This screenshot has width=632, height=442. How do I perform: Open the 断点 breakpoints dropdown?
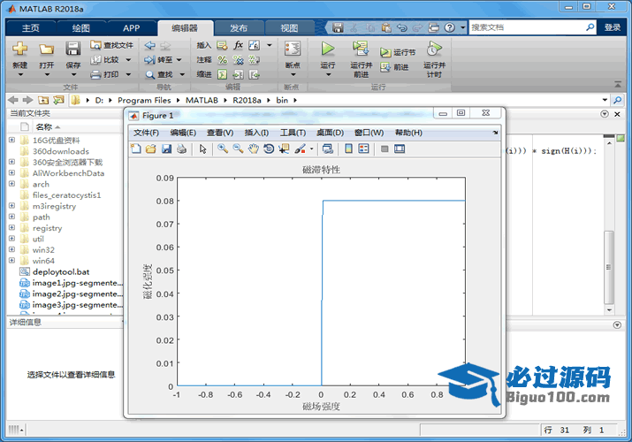[x=293, y=65]
